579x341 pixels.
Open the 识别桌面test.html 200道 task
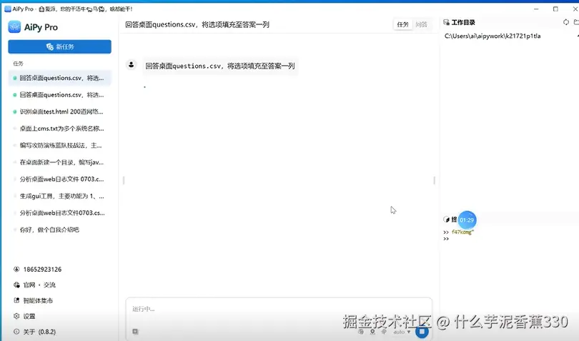pyautogui.click(x=59, y=112)
